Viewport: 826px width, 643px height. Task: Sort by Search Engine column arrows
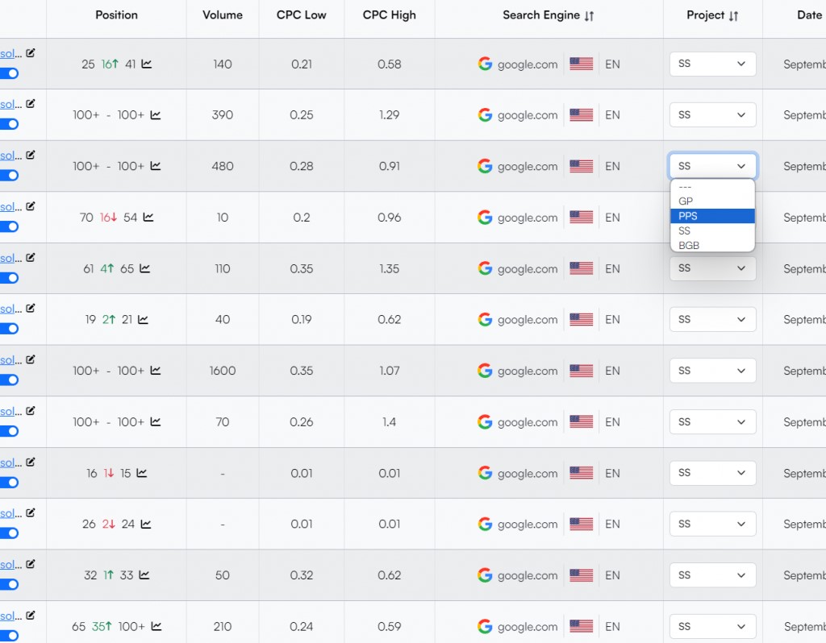tap(590, 16)
